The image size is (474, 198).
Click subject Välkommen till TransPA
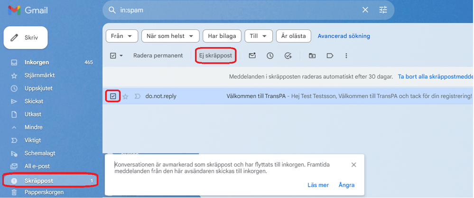(x=256, y=96)
